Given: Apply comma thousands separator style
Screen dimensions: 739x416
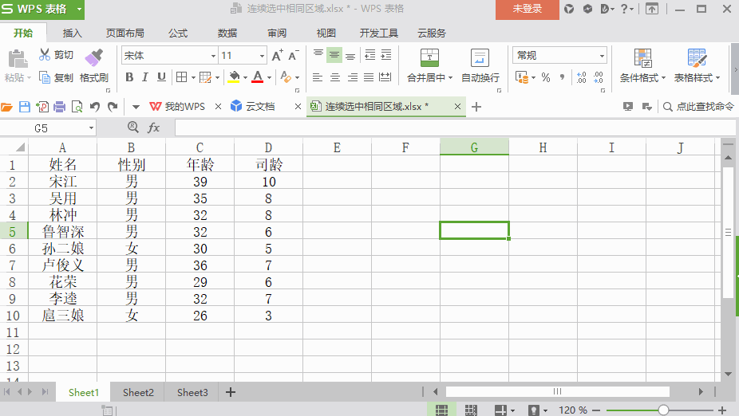Looking at the screenshot, I should tap(562, 77).
